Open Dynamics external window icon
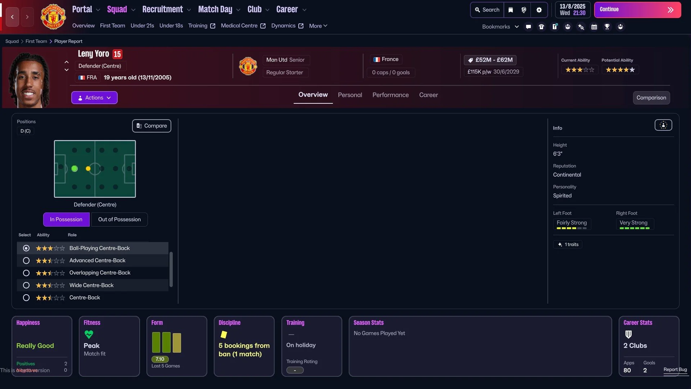 point(301,26)
